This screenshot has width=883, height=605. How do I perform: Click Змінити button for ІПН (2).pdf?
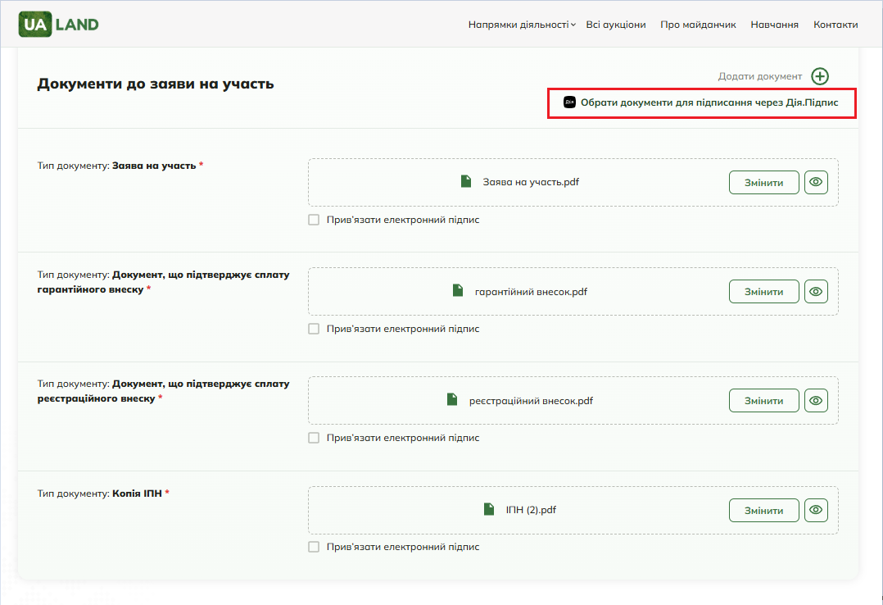[x=763, y=510]
